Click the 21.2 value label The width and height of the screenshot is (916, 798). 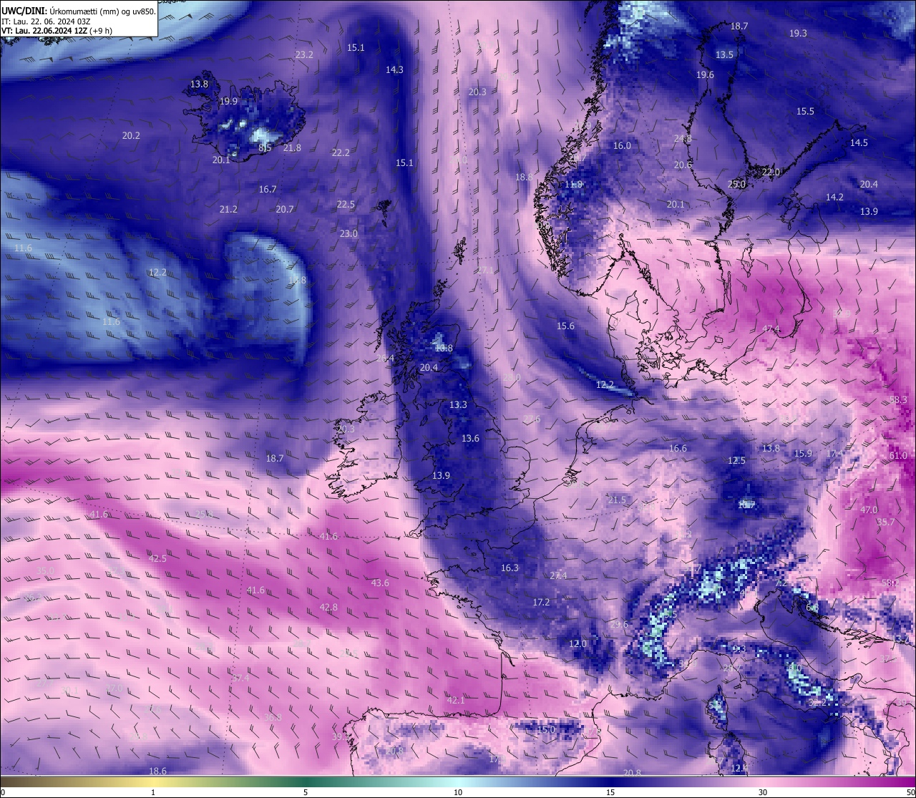click(x=228, y=210)
